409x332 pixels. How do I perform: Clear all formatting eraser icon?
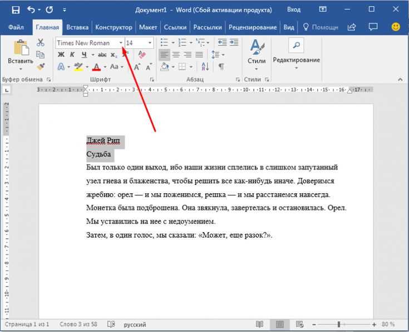[142, 54]
